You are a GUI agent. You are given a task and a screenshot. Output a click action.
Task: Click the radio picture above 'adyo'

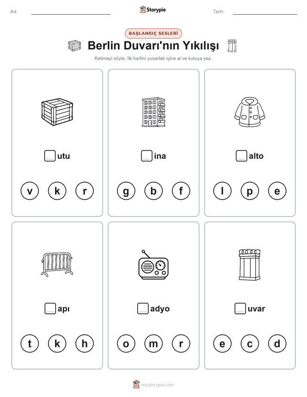153,265
